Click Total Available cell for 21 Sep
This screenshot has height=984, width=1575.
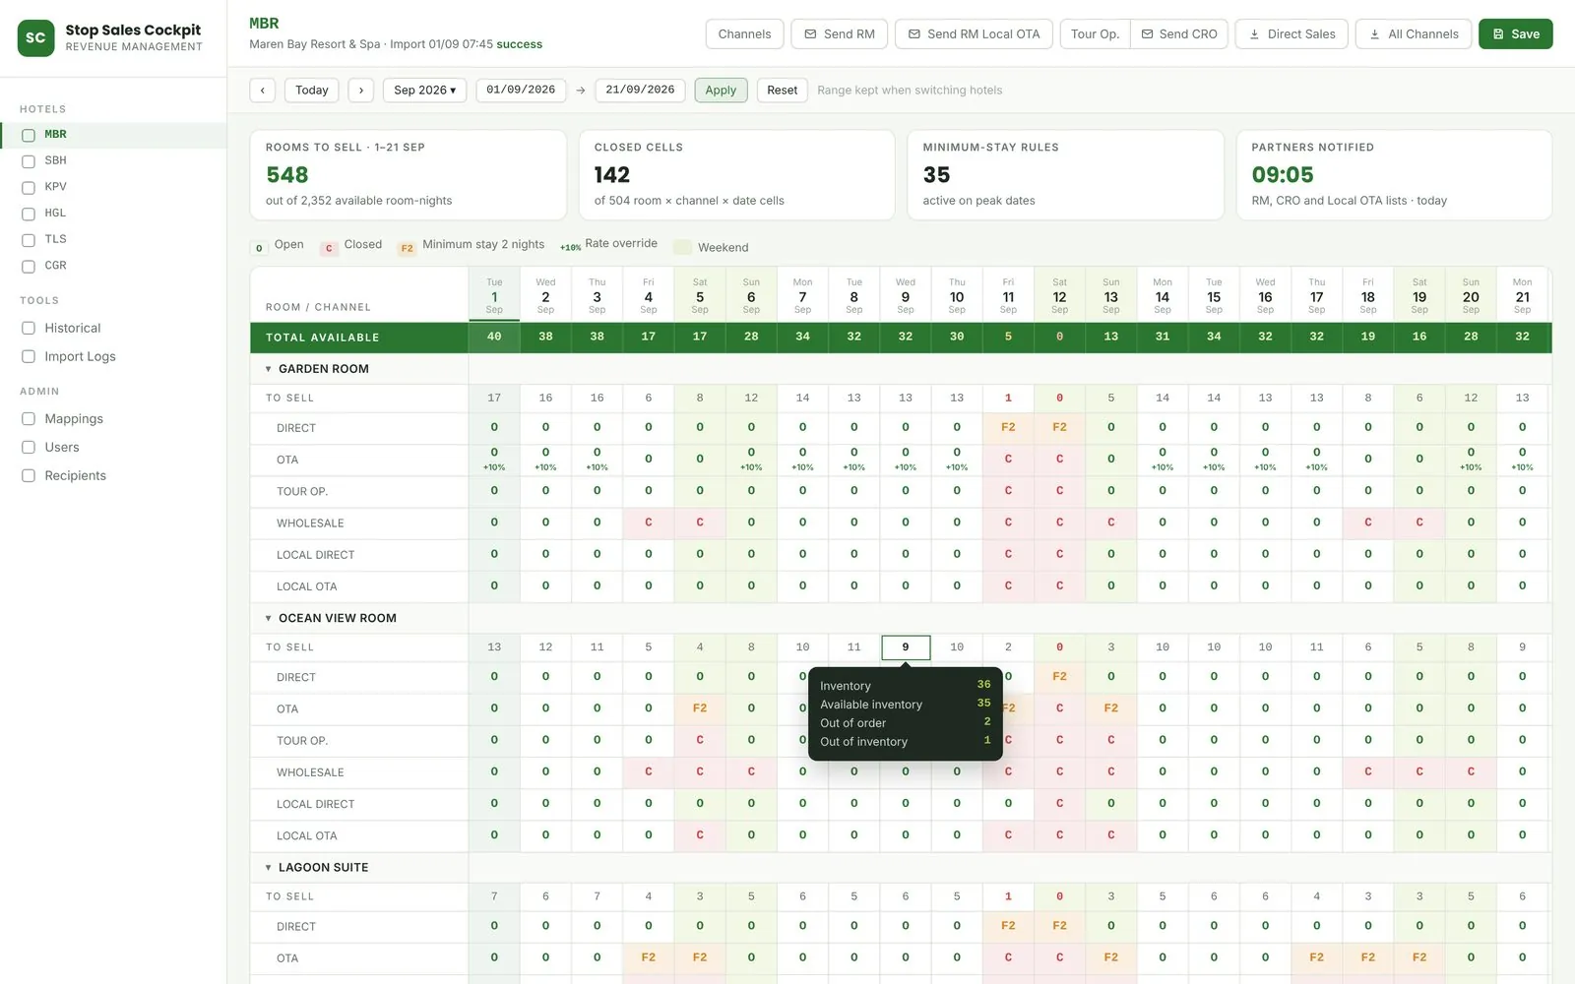1522,338
